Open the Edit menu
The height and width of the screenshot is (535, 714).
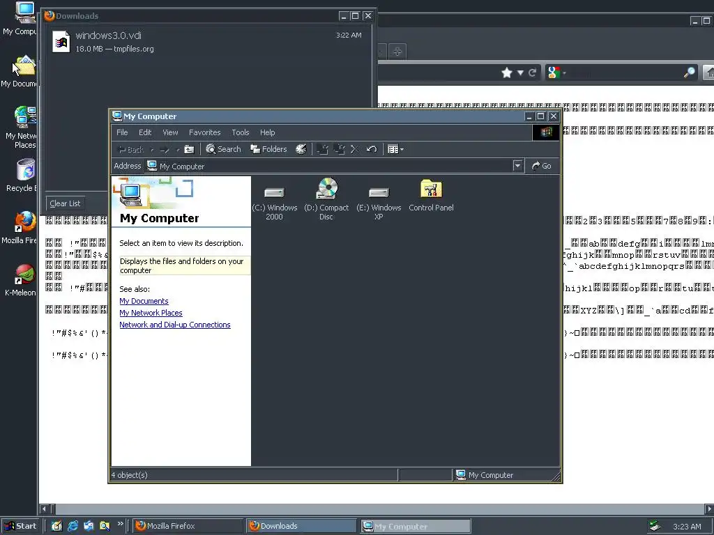coord(145,132)
